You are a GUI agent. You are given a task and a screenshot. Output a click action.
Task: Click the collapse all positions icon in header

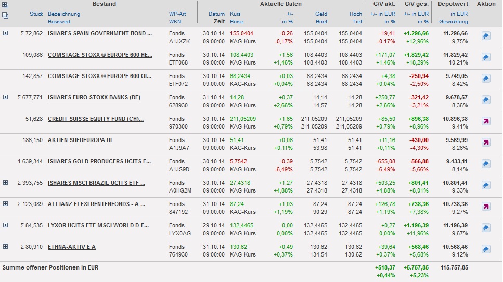pyautogui.click(x=5, y=16)
